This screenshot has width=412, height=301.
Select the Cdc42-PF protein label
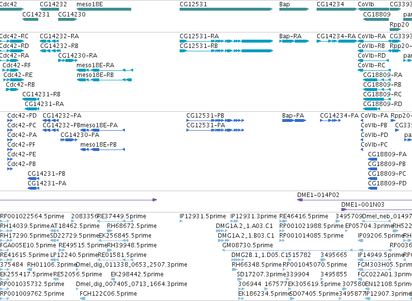(x=21, y=145)
